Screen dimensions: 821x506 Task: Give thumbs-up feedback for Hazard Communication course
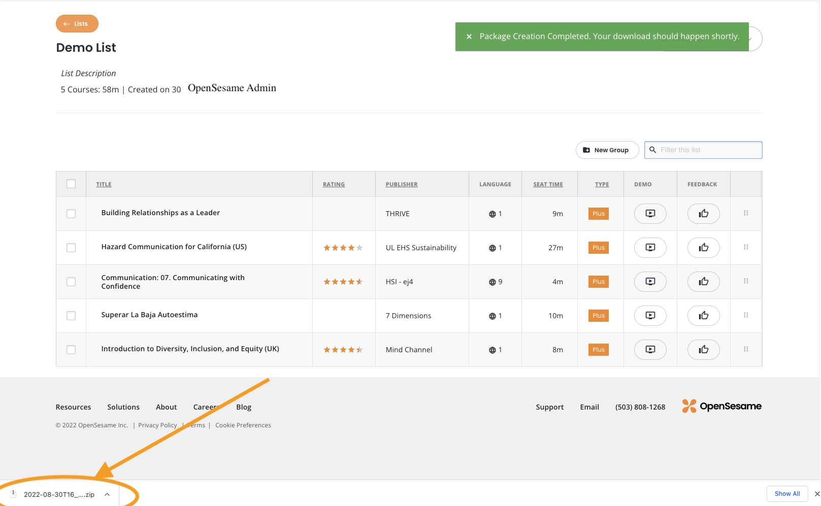tap(703, 248)
